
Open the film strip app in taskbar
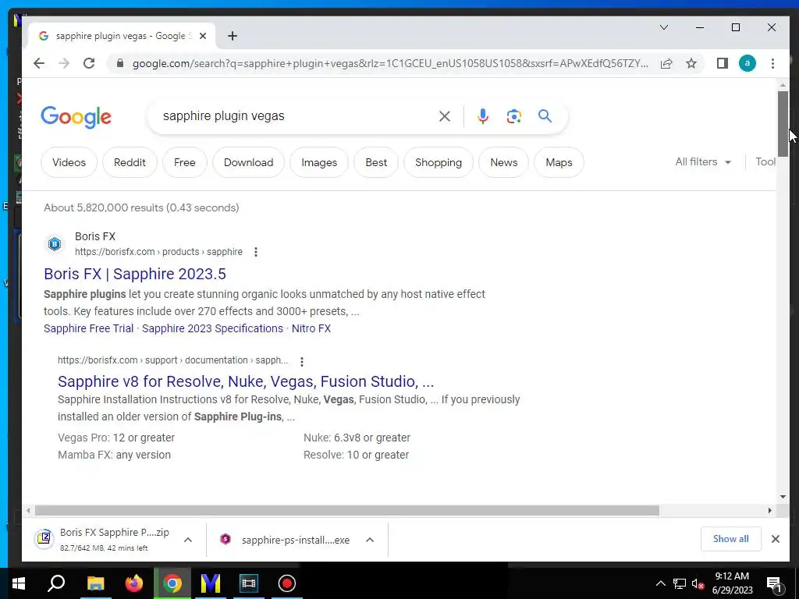pyautogui.click(x=249, y=583)
